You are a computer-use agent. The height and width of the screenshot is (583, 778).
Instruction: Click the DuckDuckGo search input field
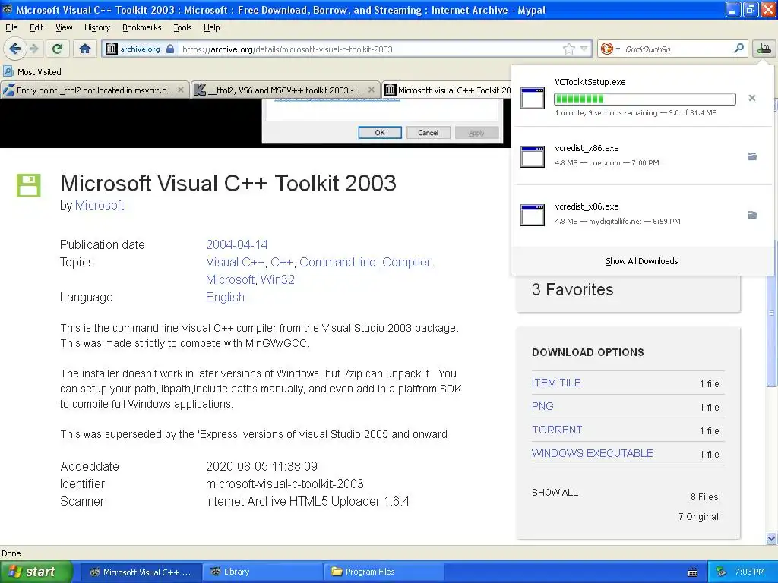[675, 49]
